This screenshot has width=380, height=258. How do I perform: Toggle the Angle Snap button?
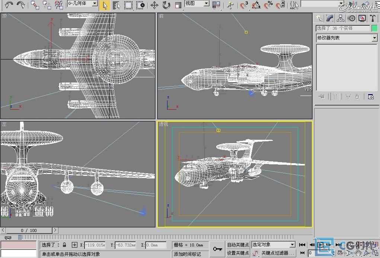(x=256, y=5)
